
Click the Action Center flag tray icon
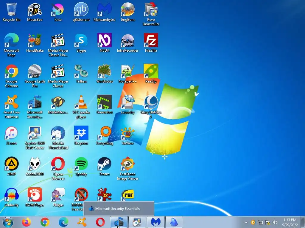pos(268,222)
